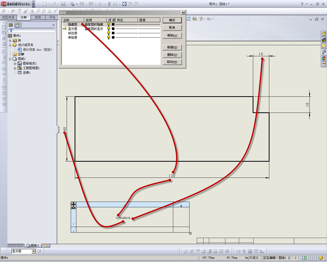Screen dimensions: 327x262
Task: Collapse the 图纸1 tree node
Action: [x=10, y=59]
